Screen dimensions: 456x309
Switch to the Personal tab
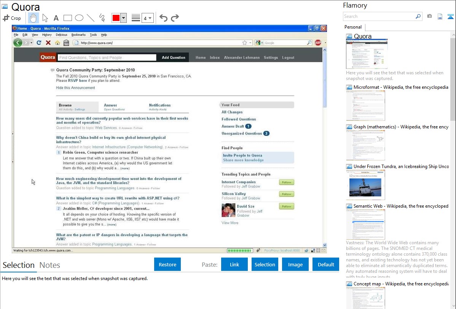[353, 27]
